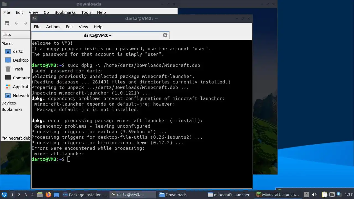This screenshot has height=199, width=354.
Task: Open terminal Help menu
Action: click(x=98, y=27)
